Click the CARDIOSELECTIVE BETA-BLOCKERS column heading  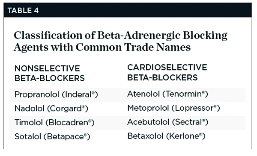(x=167, y=72)
